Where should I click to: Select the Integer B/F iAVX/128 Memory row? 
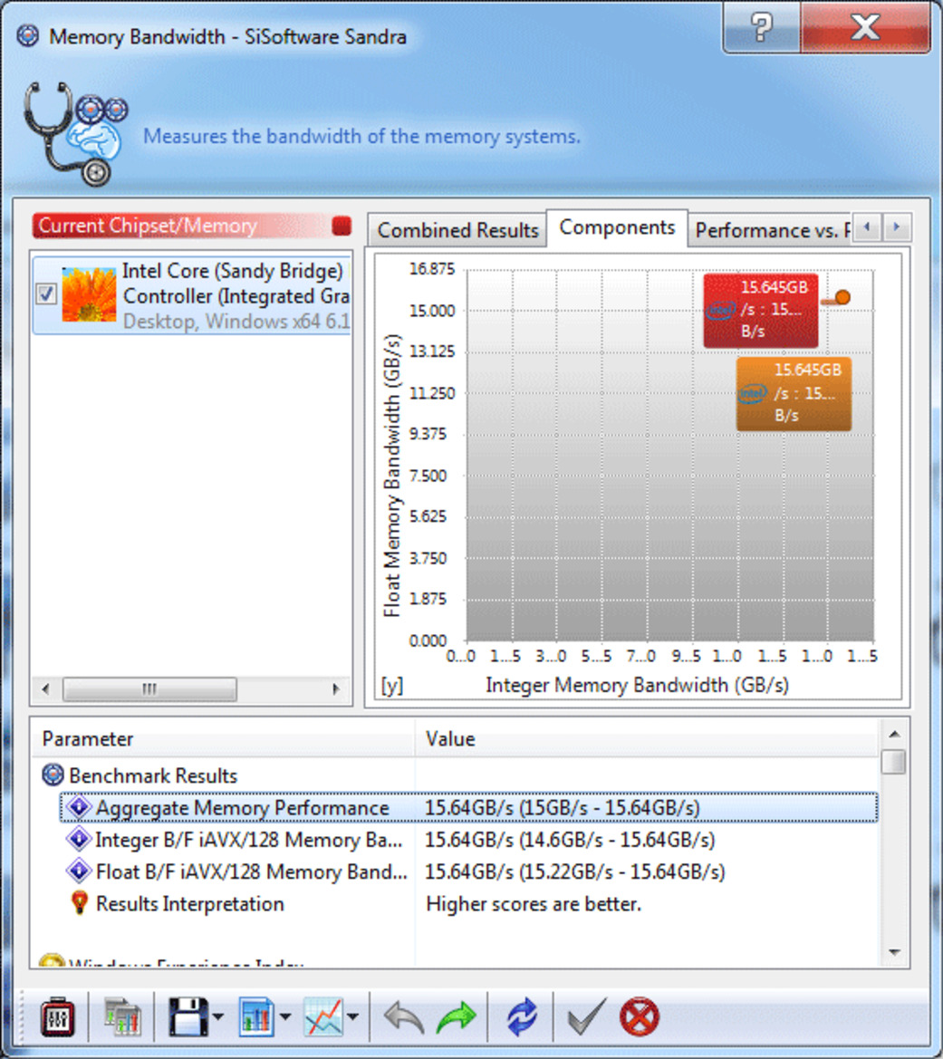pyautogui.click(x=469, y=840)
